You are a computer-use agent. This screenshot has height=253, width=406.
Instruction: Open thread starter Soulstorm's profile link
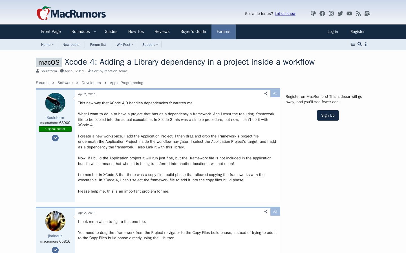click(49, 71)
